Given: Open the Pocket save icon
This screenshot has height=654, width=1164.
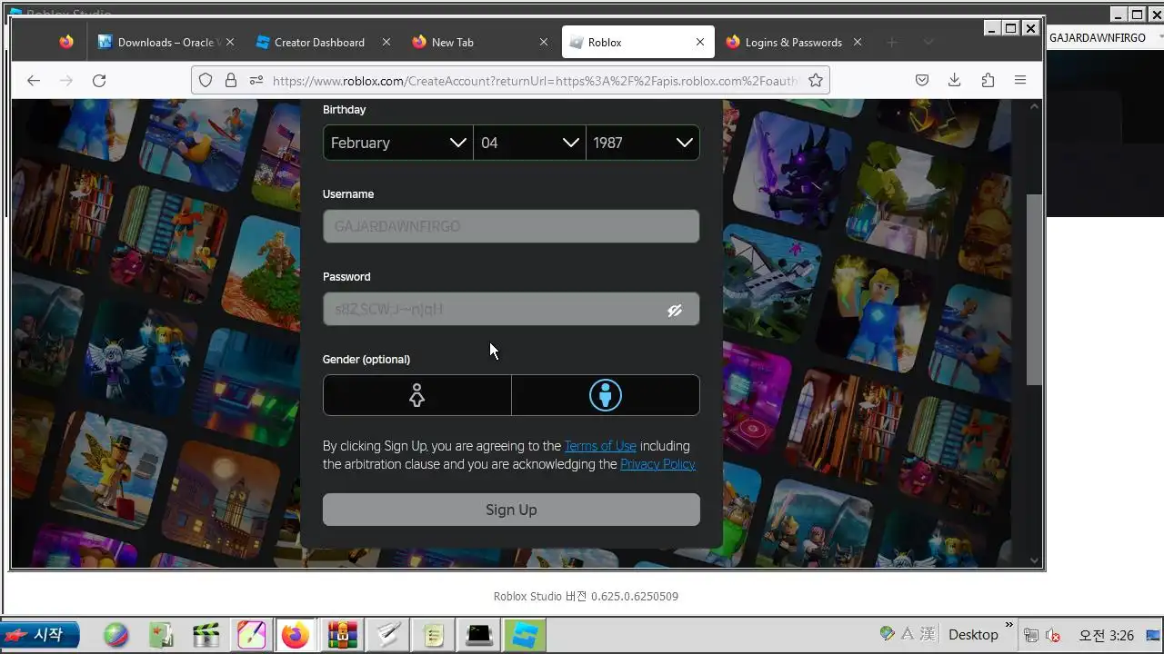Looking at the screenshot, I should tap(922, 80).
